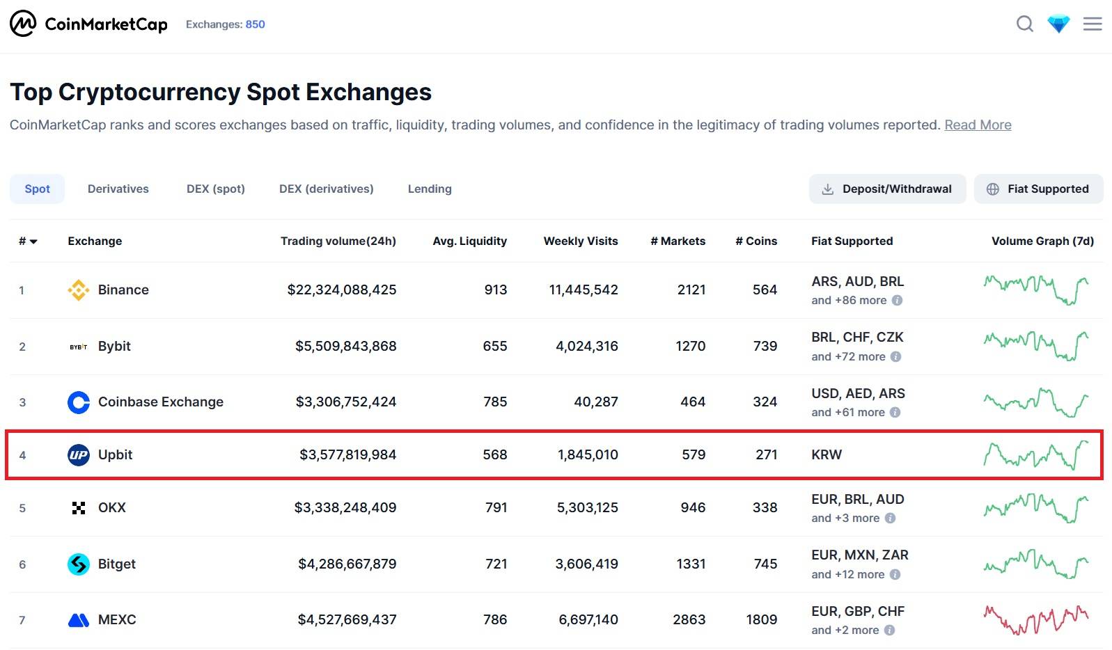The width and height of the screenshot is (1112, 650).
Task: Open OKX 7d volume graph
Action: click(1036, 508)
